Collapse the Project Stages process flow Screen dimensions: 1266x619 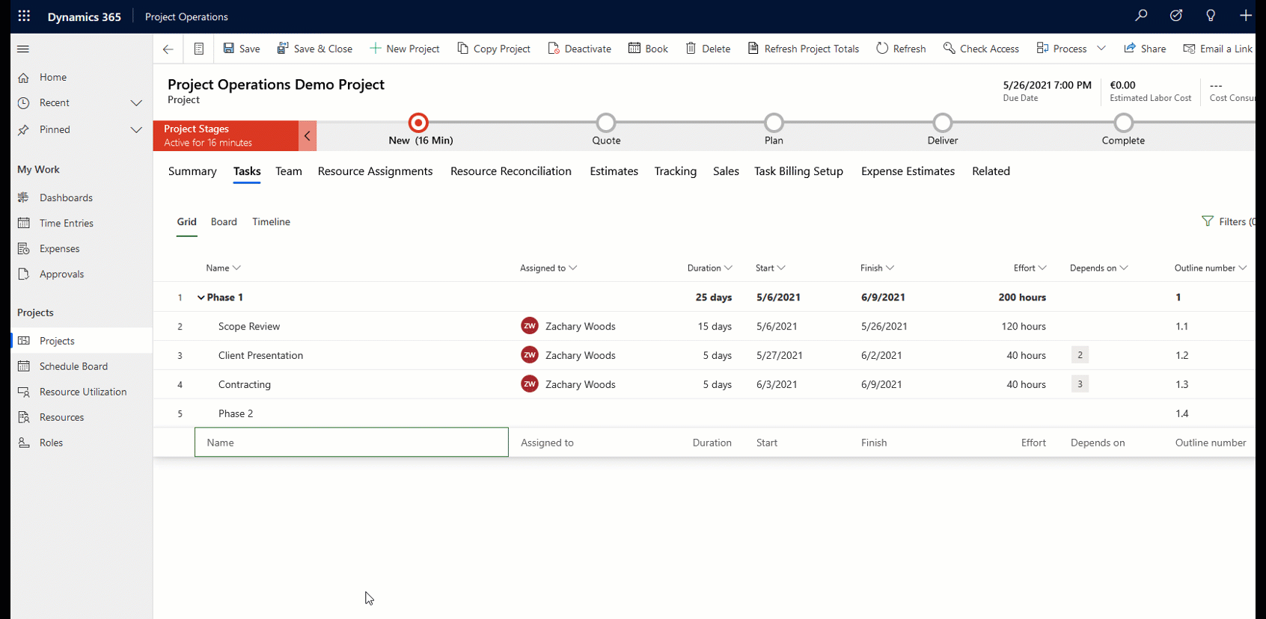pyautogui.click(x=308, y=136)
